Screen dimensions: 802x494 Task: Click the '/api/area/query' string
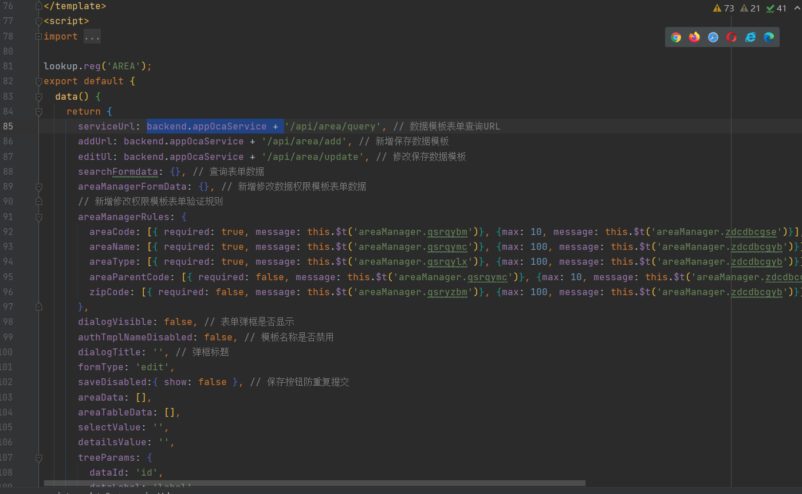pos(333,126)
